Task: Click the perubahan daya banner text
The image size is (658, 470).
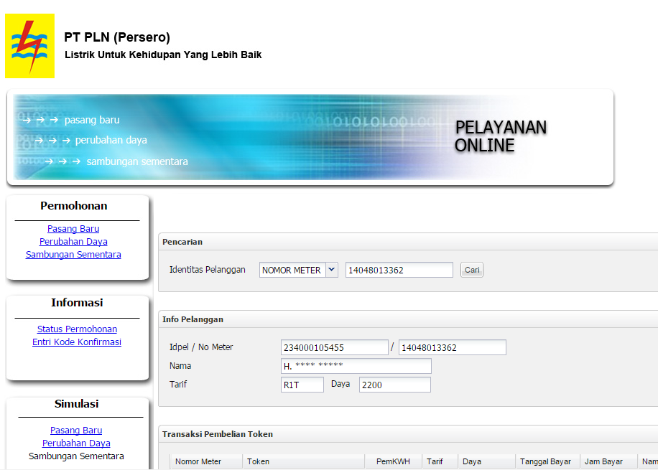Action: pyautogui.click(x=111, y=140)
